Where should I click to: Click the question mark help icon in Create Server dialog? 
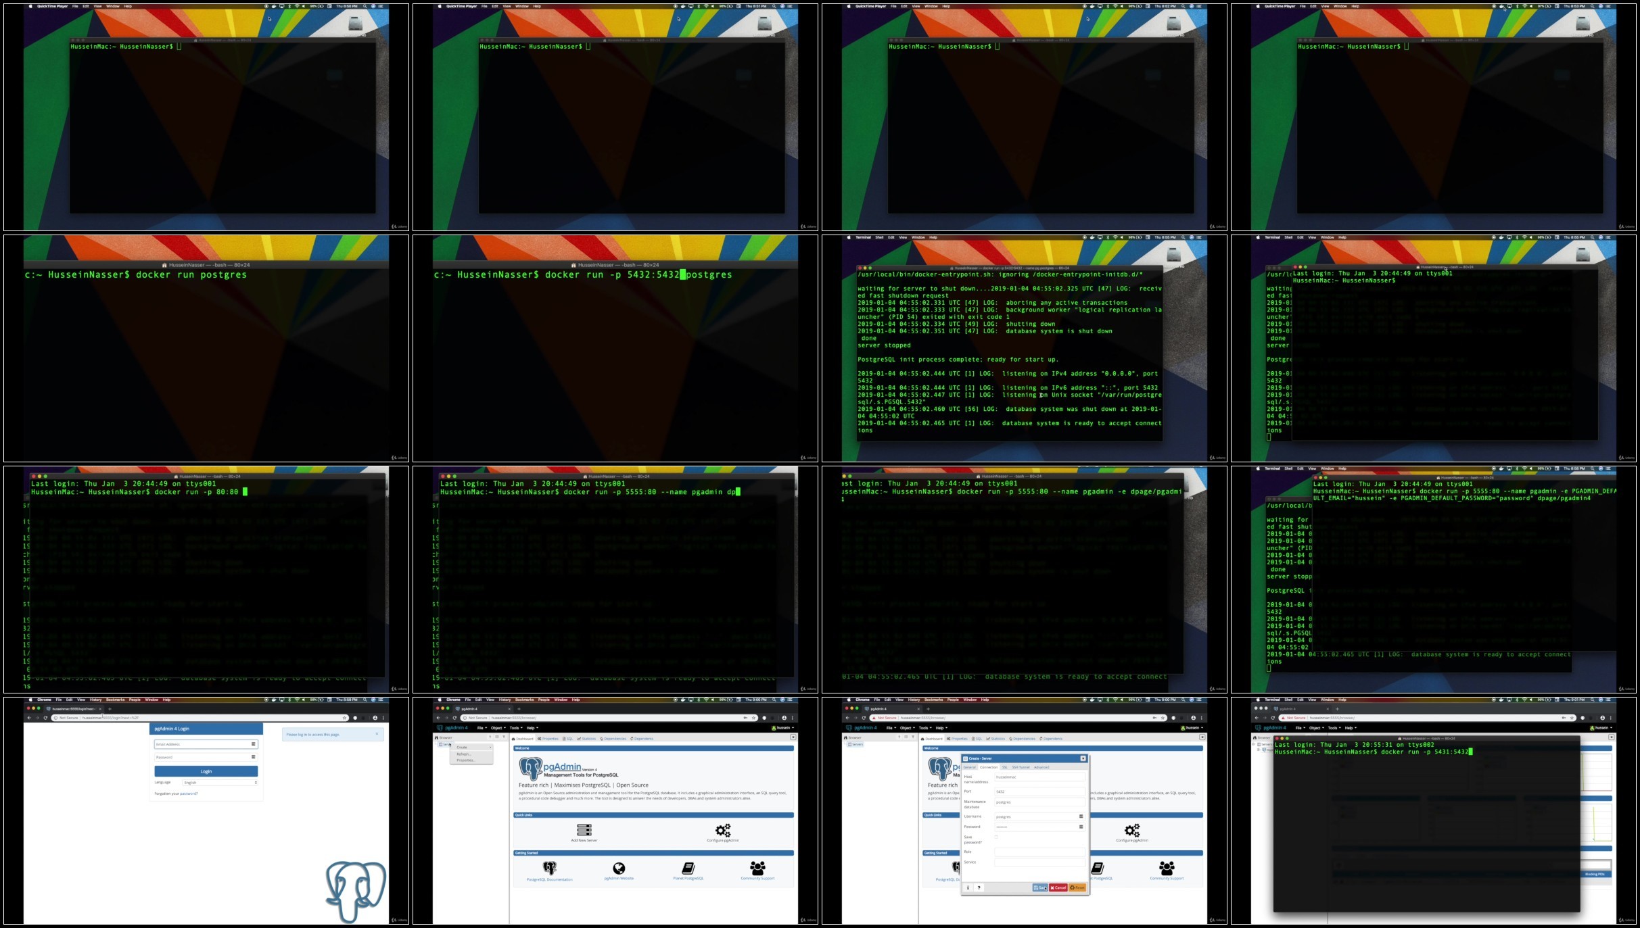pos(979,887)
